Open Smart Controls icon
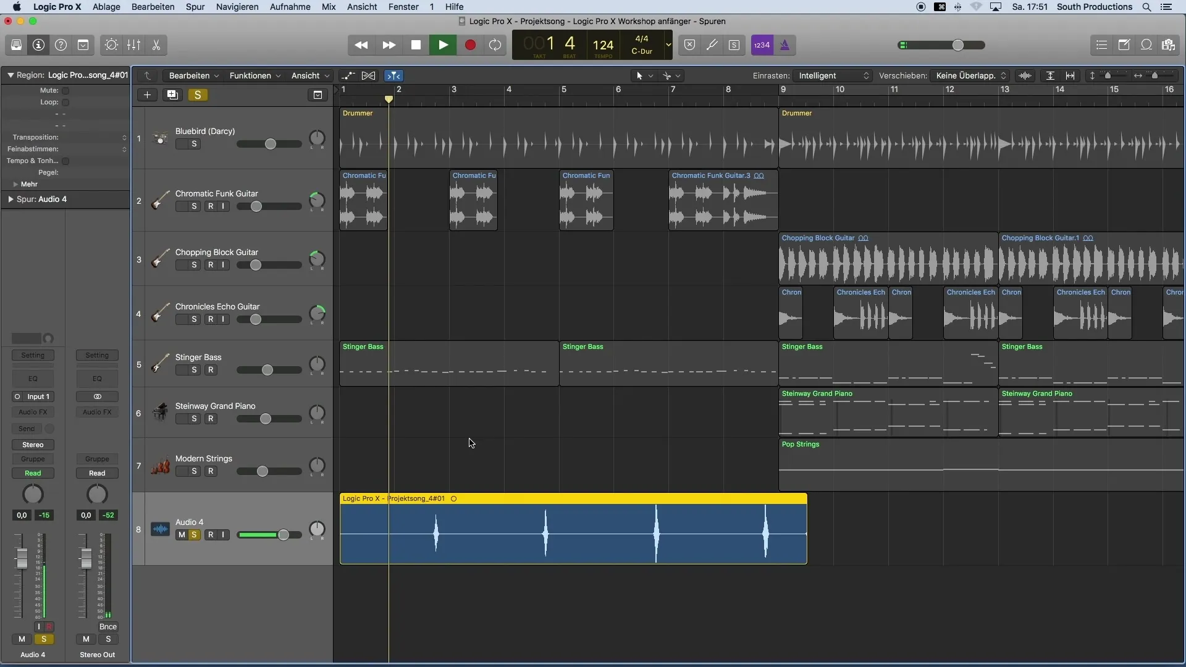Image resolution: width=1186 pixels, height=667 pixels. 112,45
